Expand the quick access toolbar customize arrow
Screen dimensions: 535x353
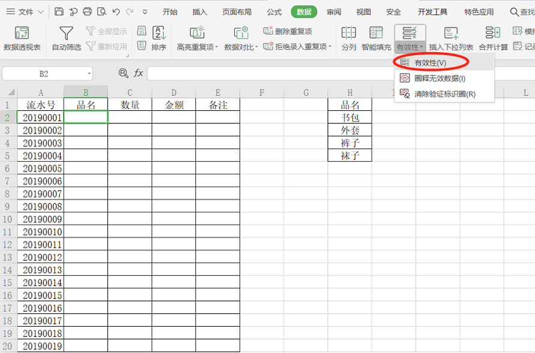click(x=145, y=12)
